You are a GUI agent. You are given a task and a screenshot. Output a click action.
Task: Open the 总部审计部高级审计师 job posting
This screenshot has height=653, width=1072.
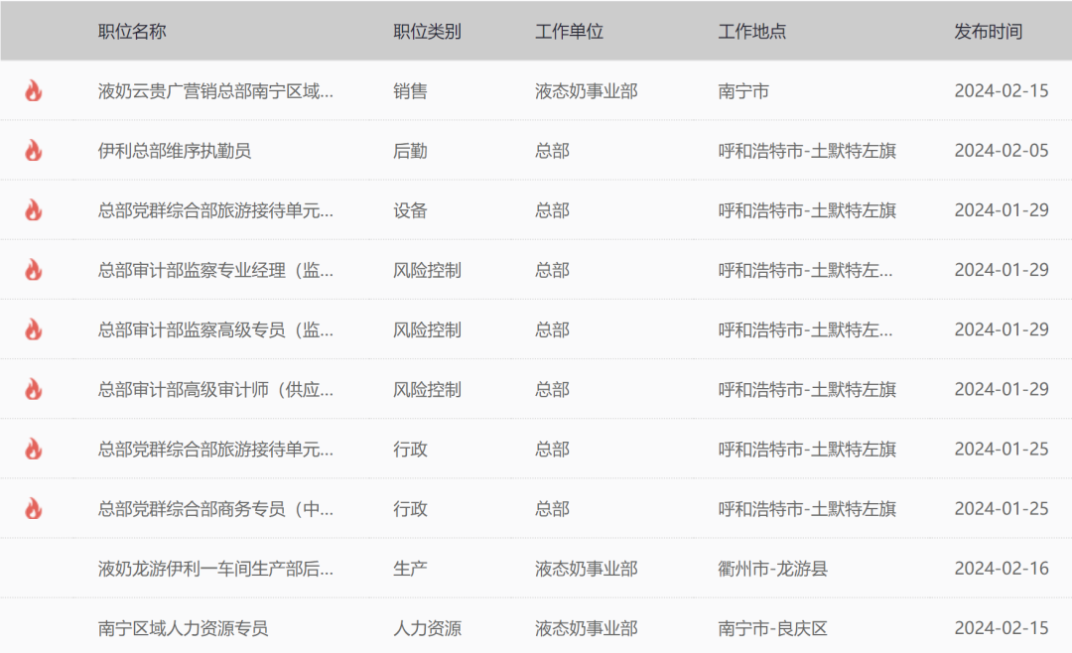[215, 390]
